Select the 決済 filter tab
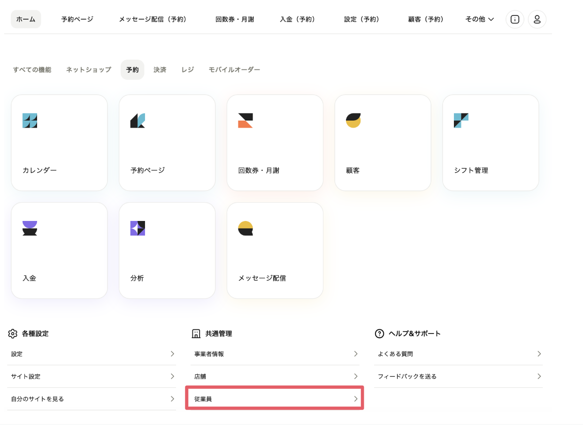 point(160,69)
